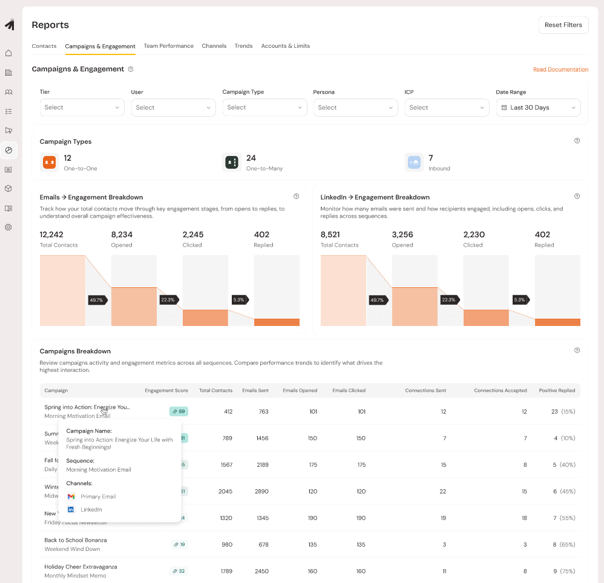Open the contacts people icon in sidebar
The image size is (604, 583).
[x=8, y=92]
